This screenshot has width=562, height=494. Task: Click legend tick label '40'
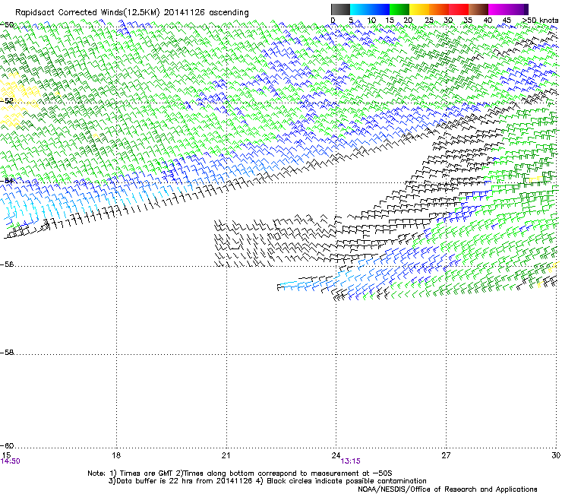point(488,21)
